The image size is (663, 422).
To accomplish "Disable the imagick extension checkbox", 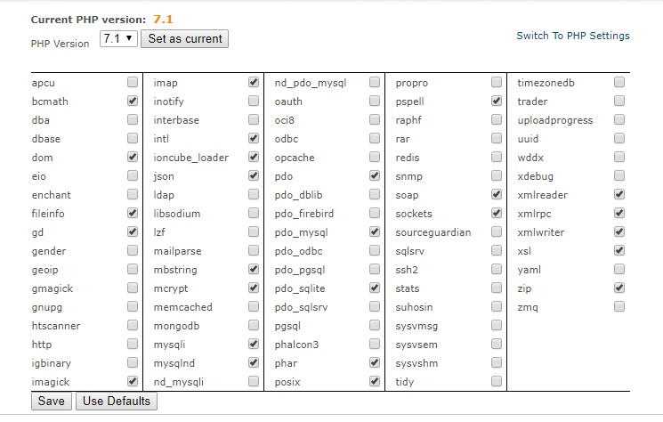I will 133,382.
